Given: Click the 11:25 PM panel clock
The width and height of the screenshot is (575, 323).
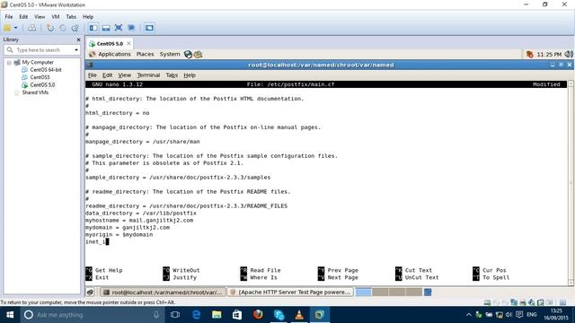Looking at the screenshot, I should pos(549,54).
